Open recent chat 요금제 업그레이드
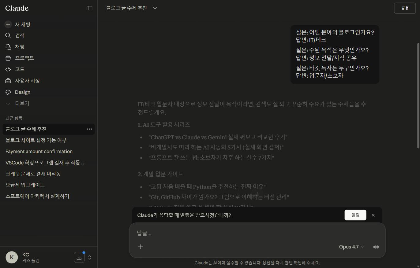Screen dimensions: 420x268 click(49, 185)
